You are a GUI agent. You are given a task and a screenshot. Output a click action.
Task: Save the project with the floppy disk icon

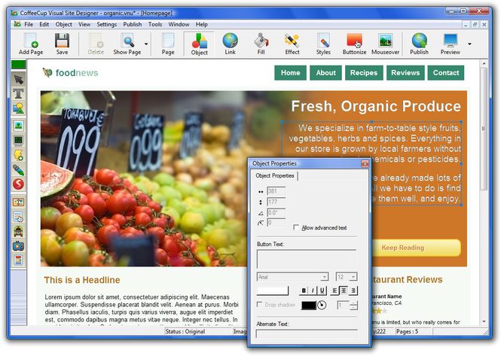click(62, 44)
